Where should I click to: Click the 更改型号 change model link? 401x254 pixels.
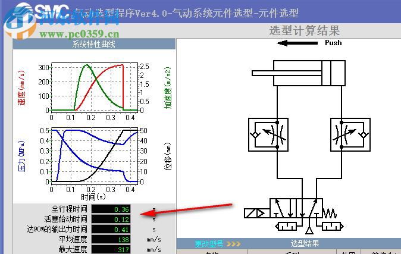point(209,243)
